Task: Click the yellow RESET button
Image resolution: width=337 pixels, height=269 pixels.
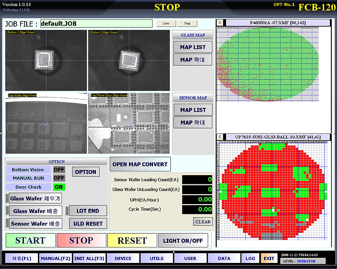Action: tap(132, 240)
